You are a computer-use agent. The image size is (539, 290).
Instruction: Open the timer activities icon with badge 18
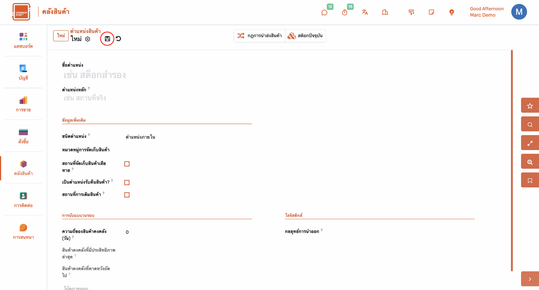point(345,12)
